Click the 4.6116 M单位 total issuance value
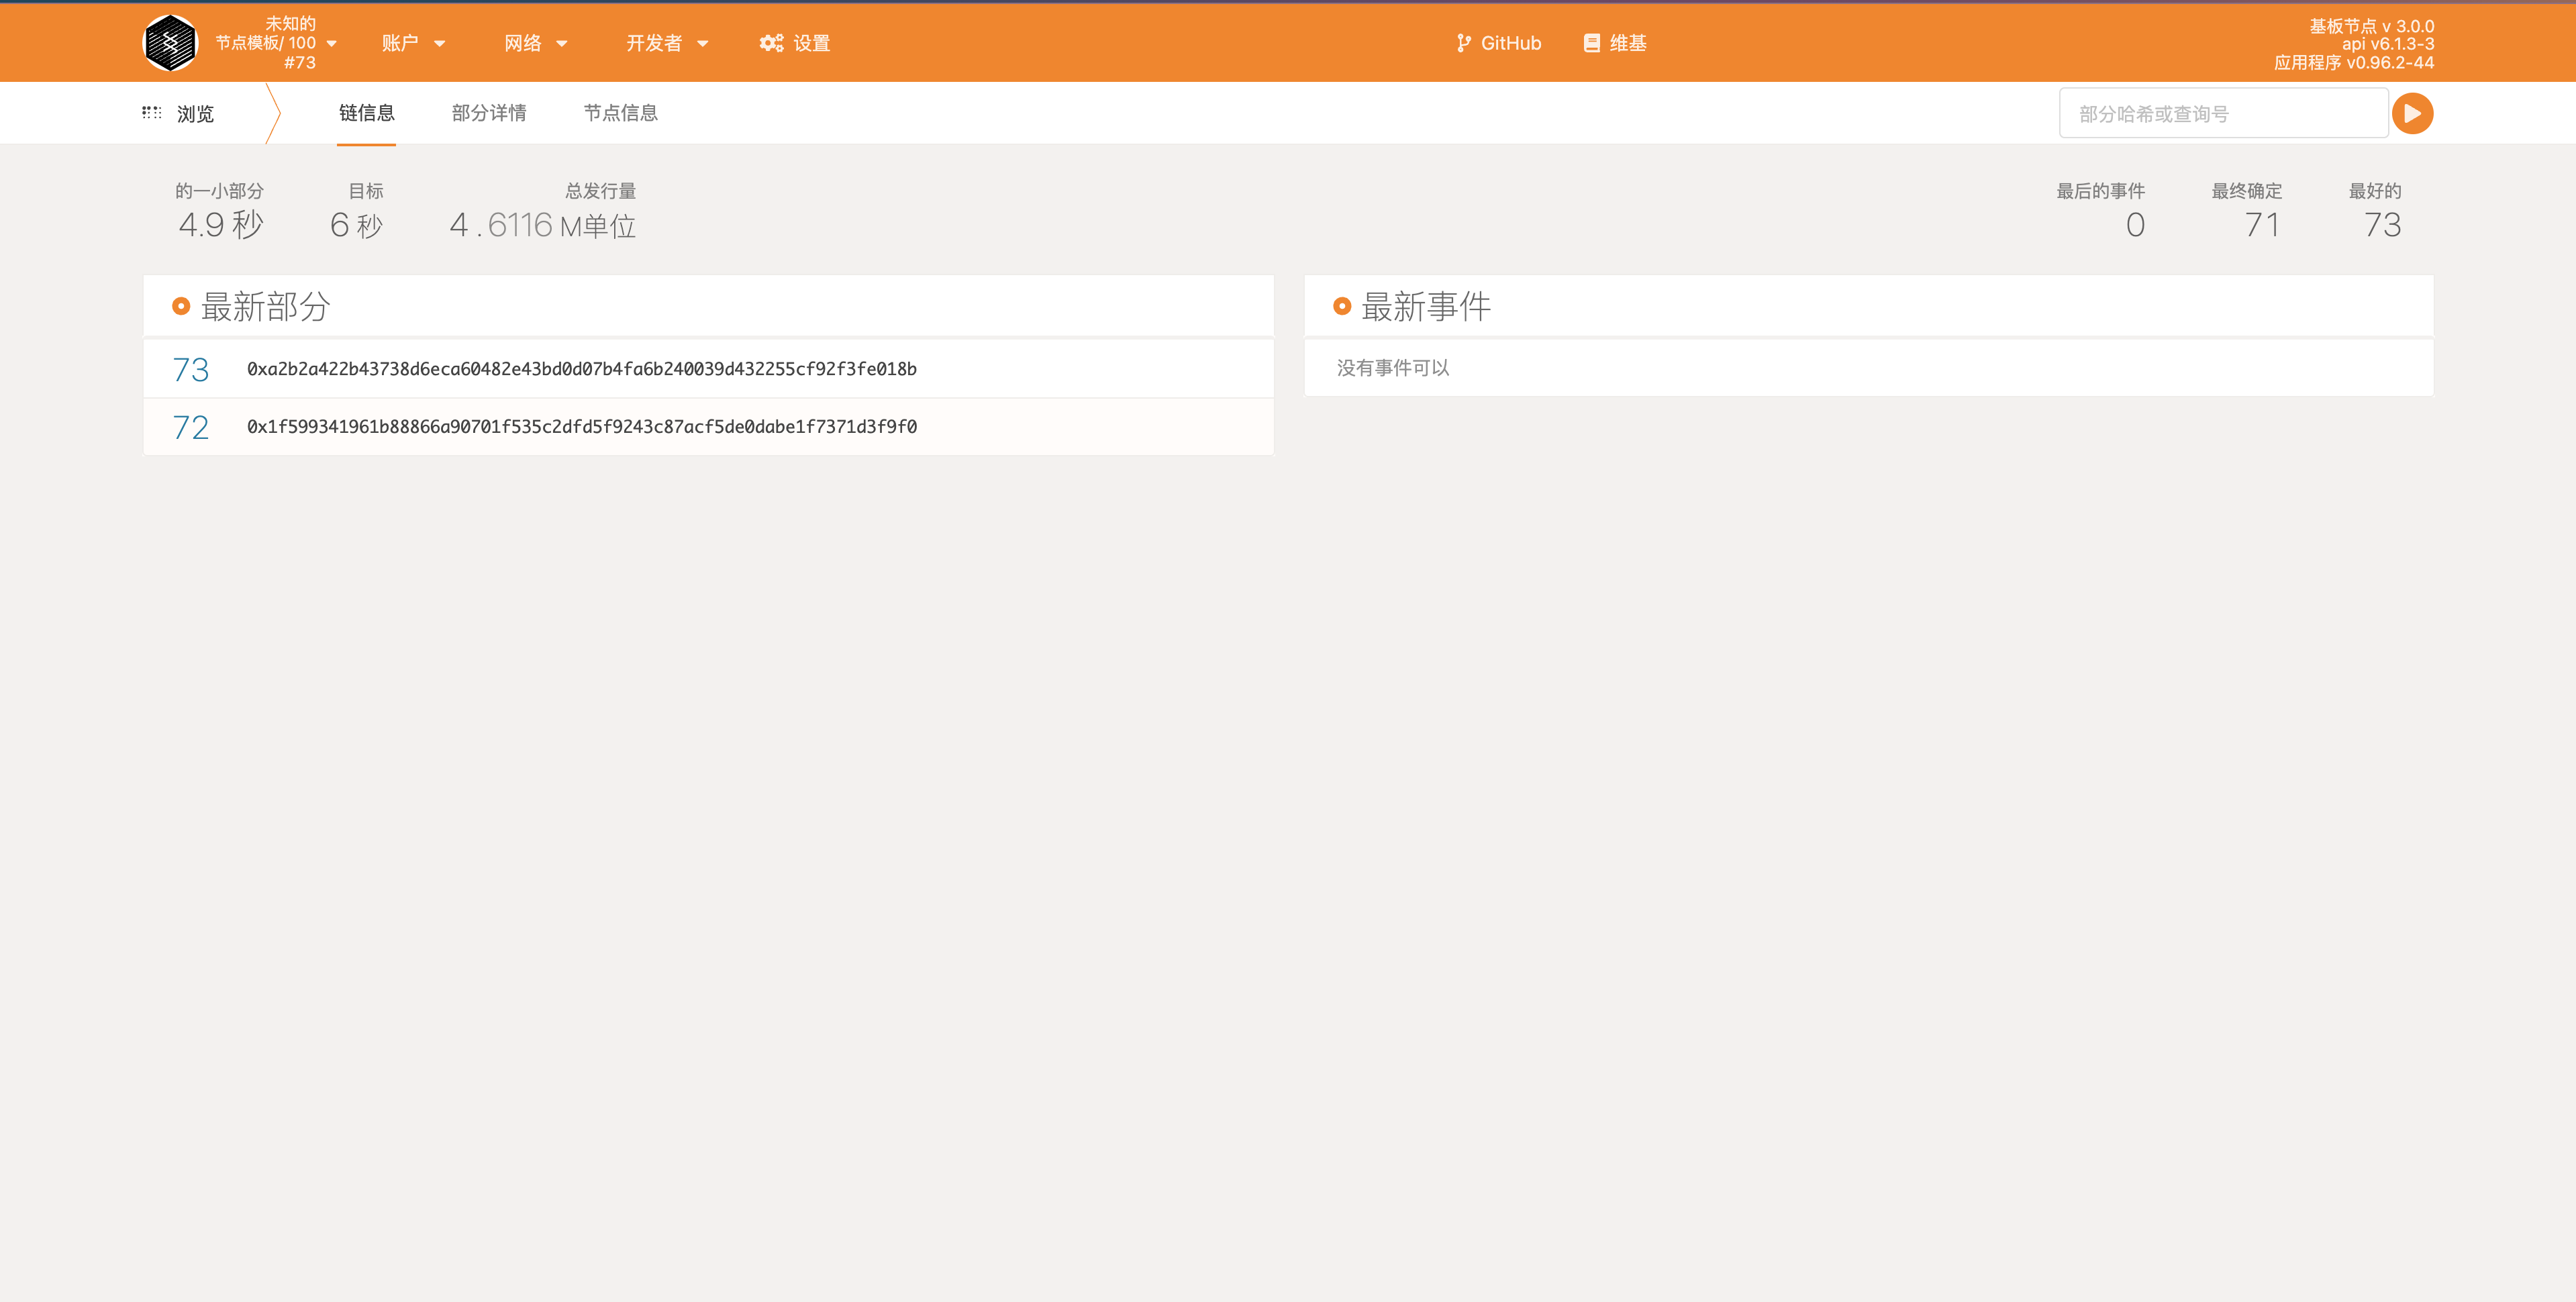Image resolution: width=2576 pixels, height=1302 pixels. click(x=543, y=225)
